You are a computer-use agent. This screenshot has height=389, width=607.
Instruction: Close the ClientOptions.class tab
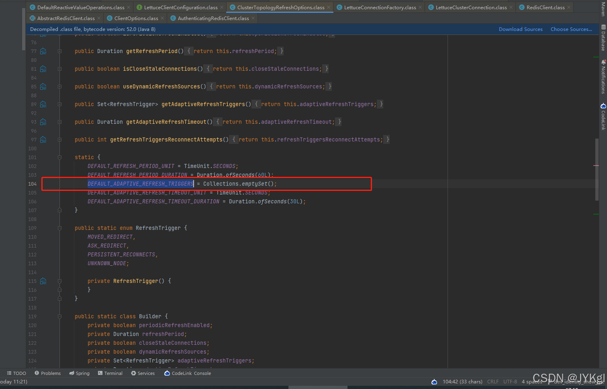tap(162, 18)
